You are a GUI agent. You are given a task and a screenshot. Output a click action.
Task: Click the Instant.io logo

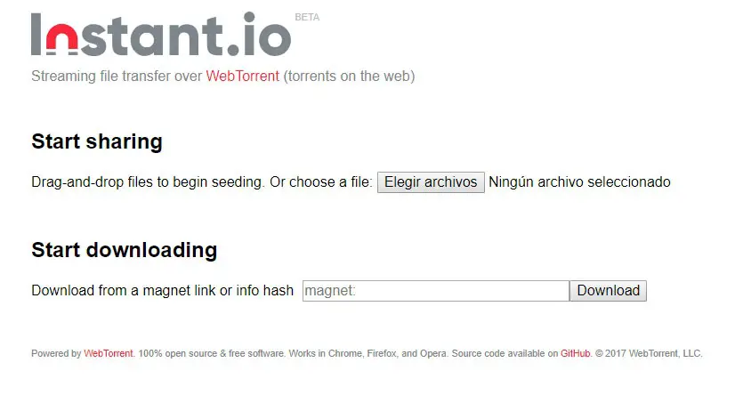pos(161,36)
